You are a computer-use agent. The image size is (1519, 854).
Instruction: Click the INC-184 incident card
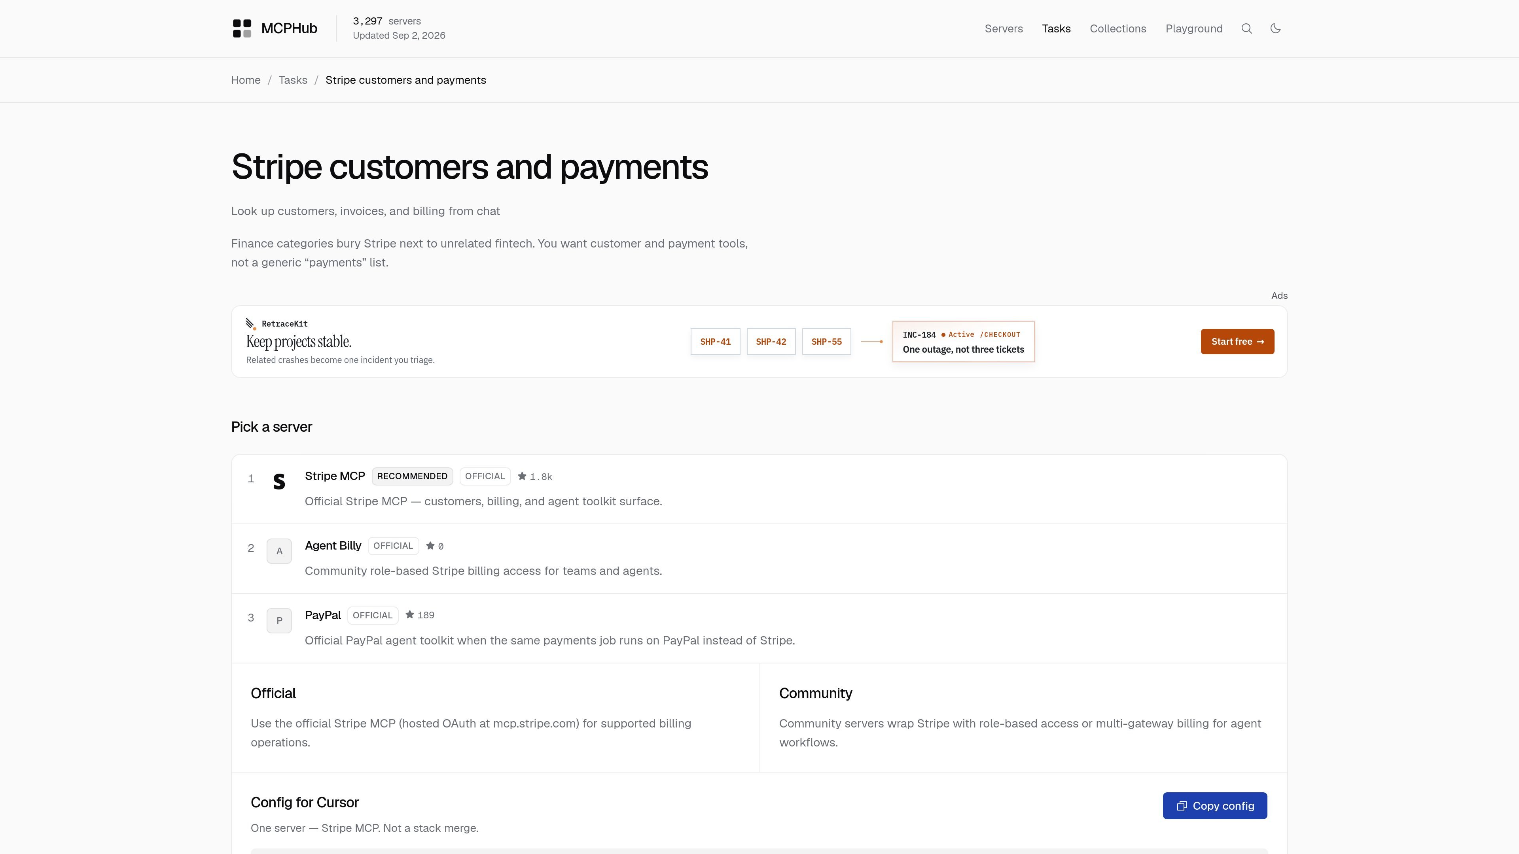point(964,342)
